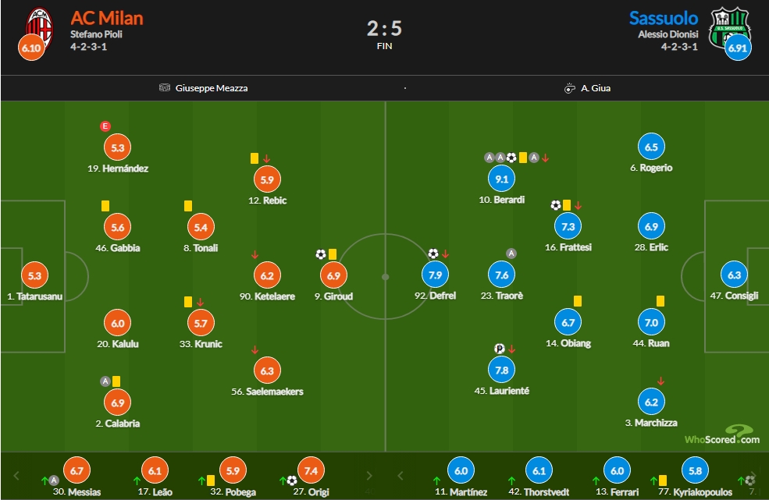Open the AC Milan team name link
This screenshot has height=500, width=769.
(x=107, y=18)
